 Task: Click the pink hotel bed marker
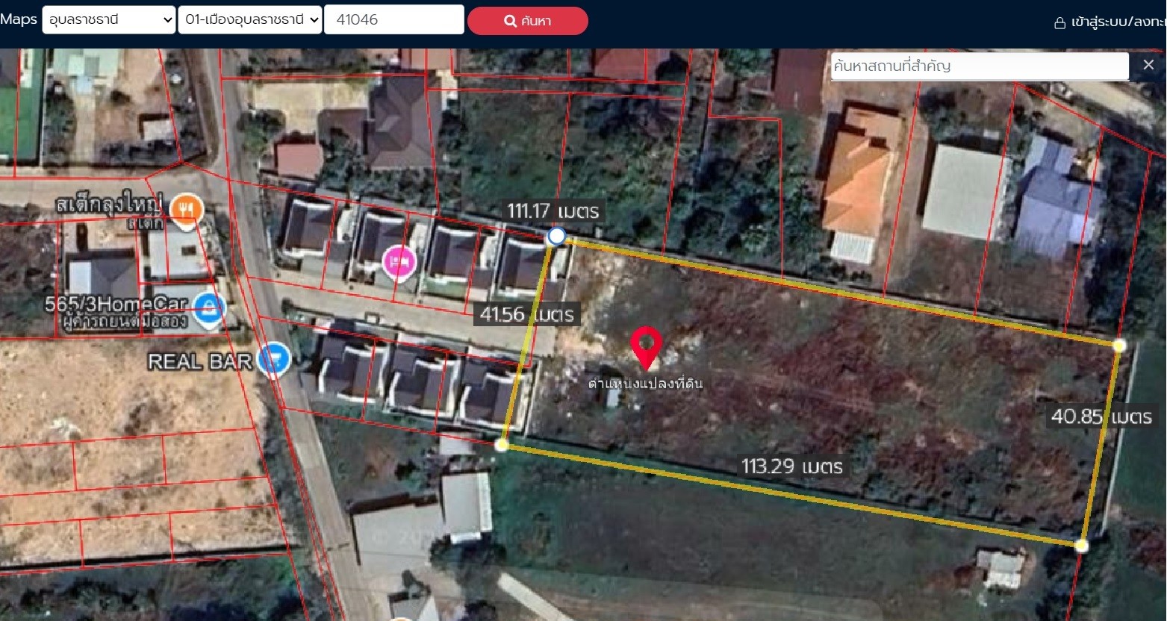399,262
